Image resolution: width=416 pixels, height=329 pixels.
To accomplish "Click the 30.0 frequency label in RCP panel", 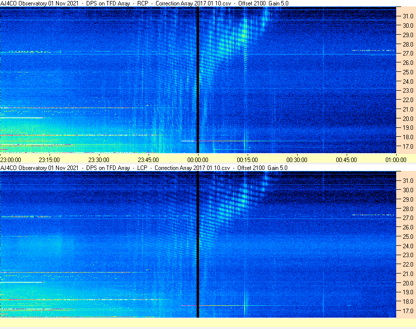I will [x=408, y=25].
